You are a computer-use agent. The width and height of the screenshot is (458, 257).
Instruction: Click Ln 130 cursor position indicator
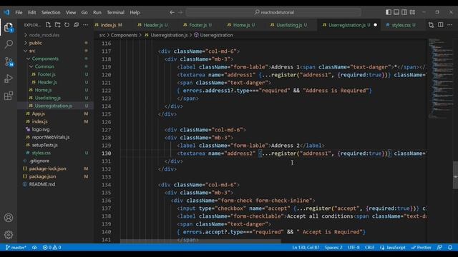(306, 248)
